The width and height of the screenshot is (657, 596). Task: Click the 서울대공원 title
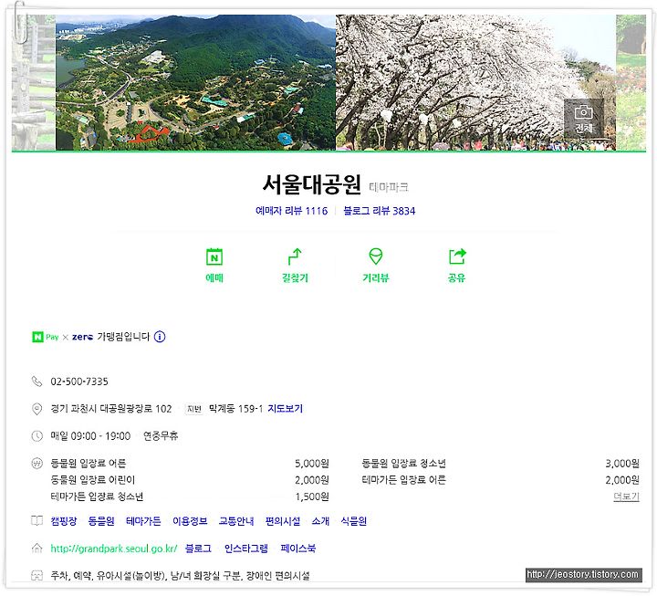pos(311,184)
